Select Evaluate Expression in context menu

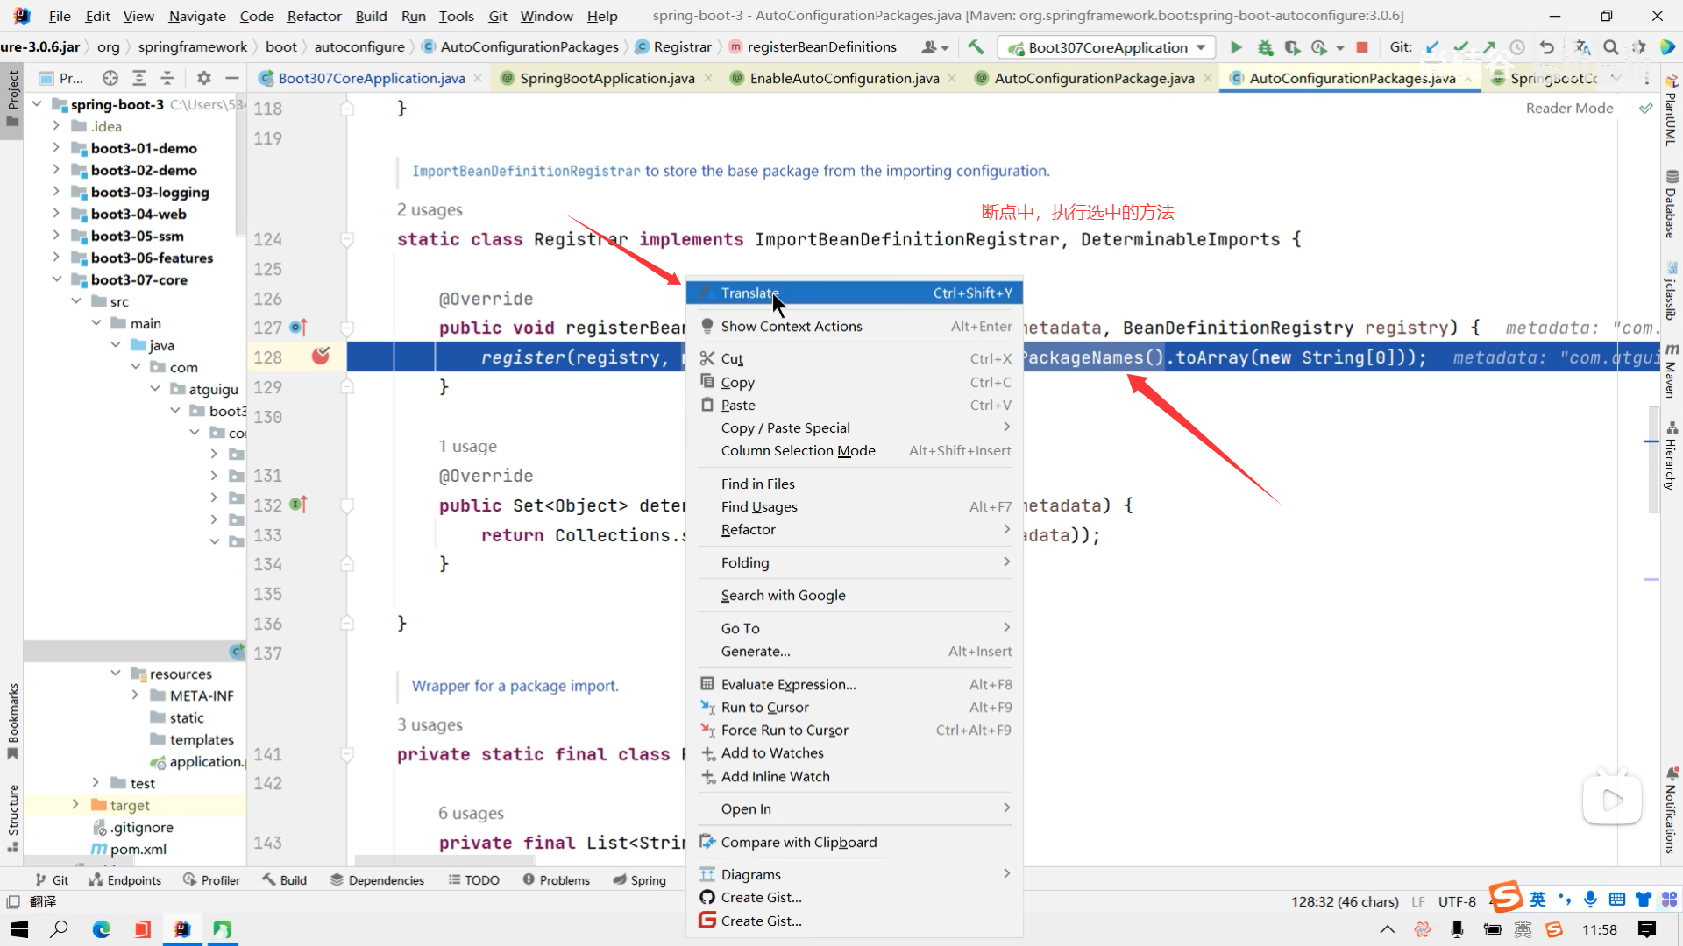pos(788,684)
